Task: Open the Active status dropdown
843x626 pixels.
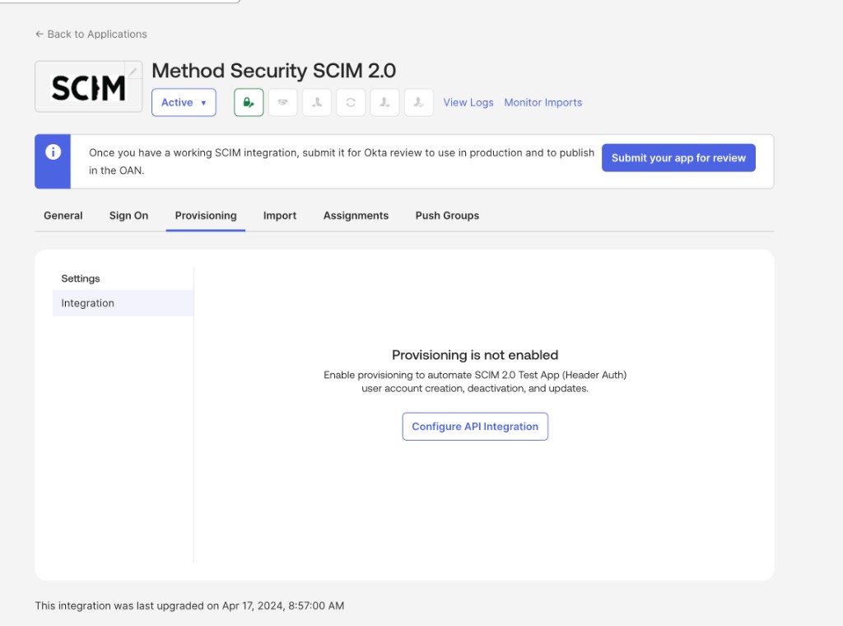Action: click(184, 102)
